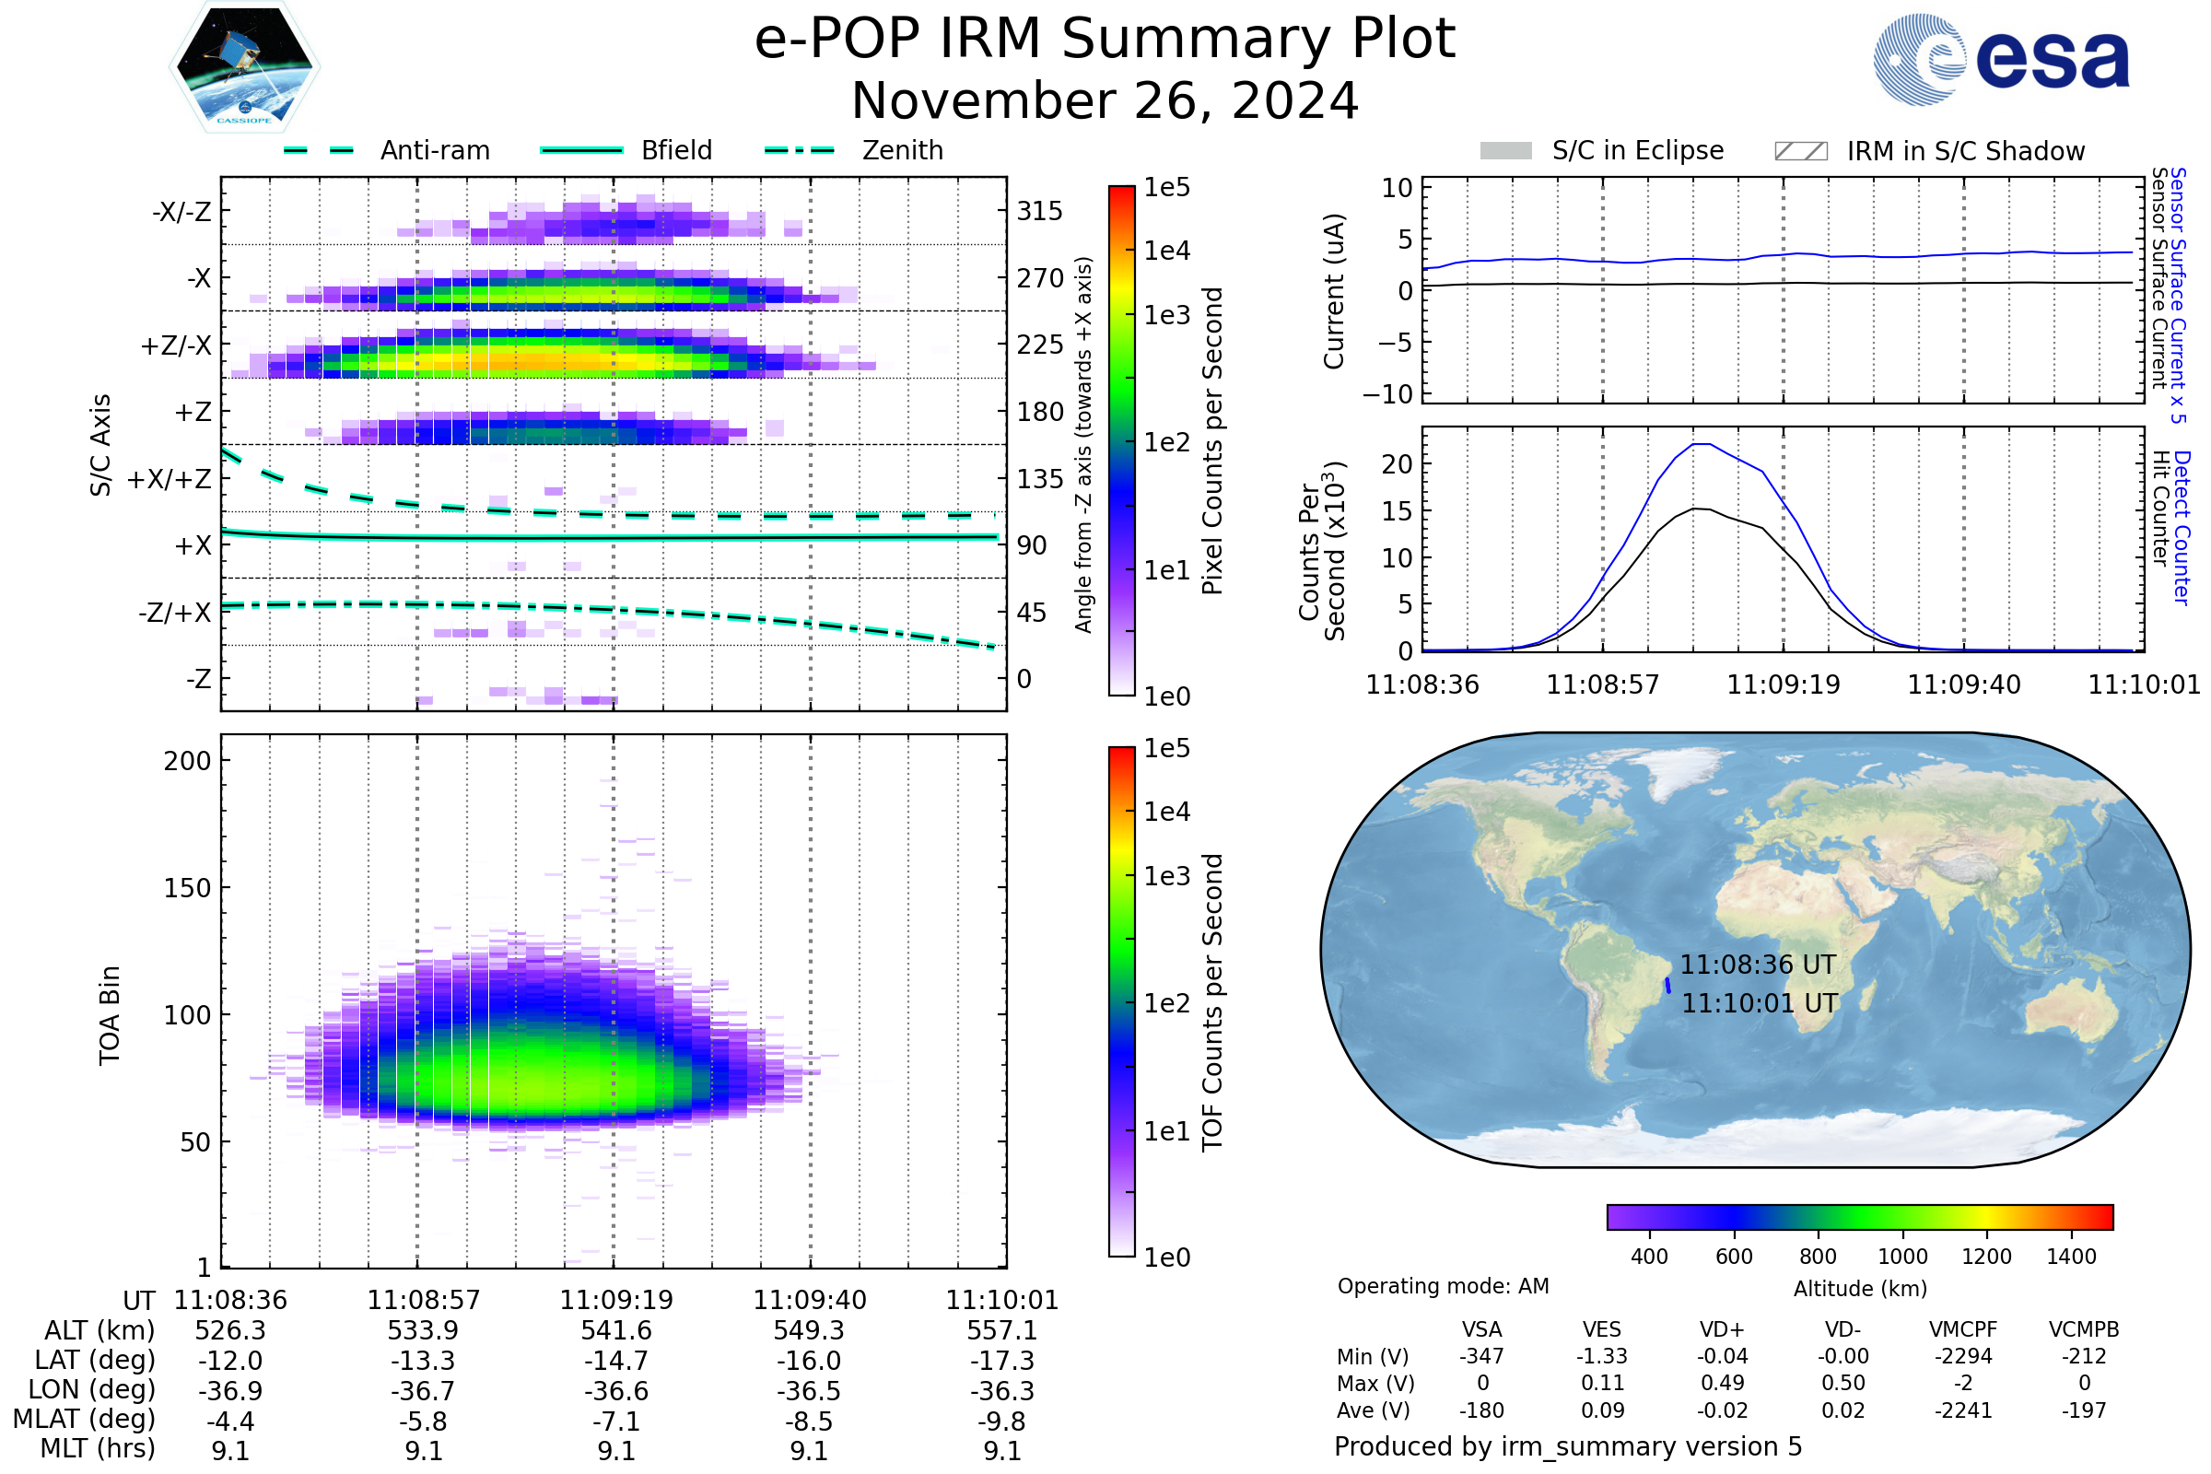Click the e-POP IRM Summary Plot title
Image resolution: width=2211 pixels, height=1474 pixels.
coord(1105,40)
